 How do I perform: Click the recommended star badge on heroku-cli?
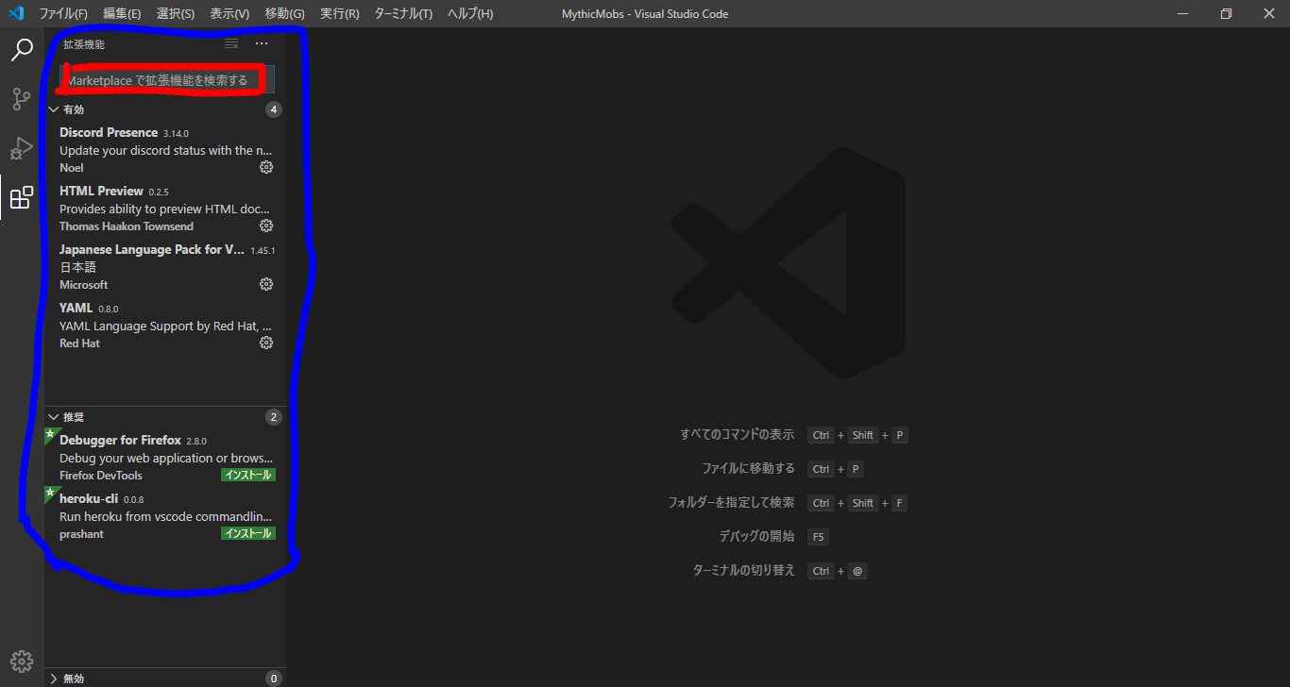click(49, 493)
